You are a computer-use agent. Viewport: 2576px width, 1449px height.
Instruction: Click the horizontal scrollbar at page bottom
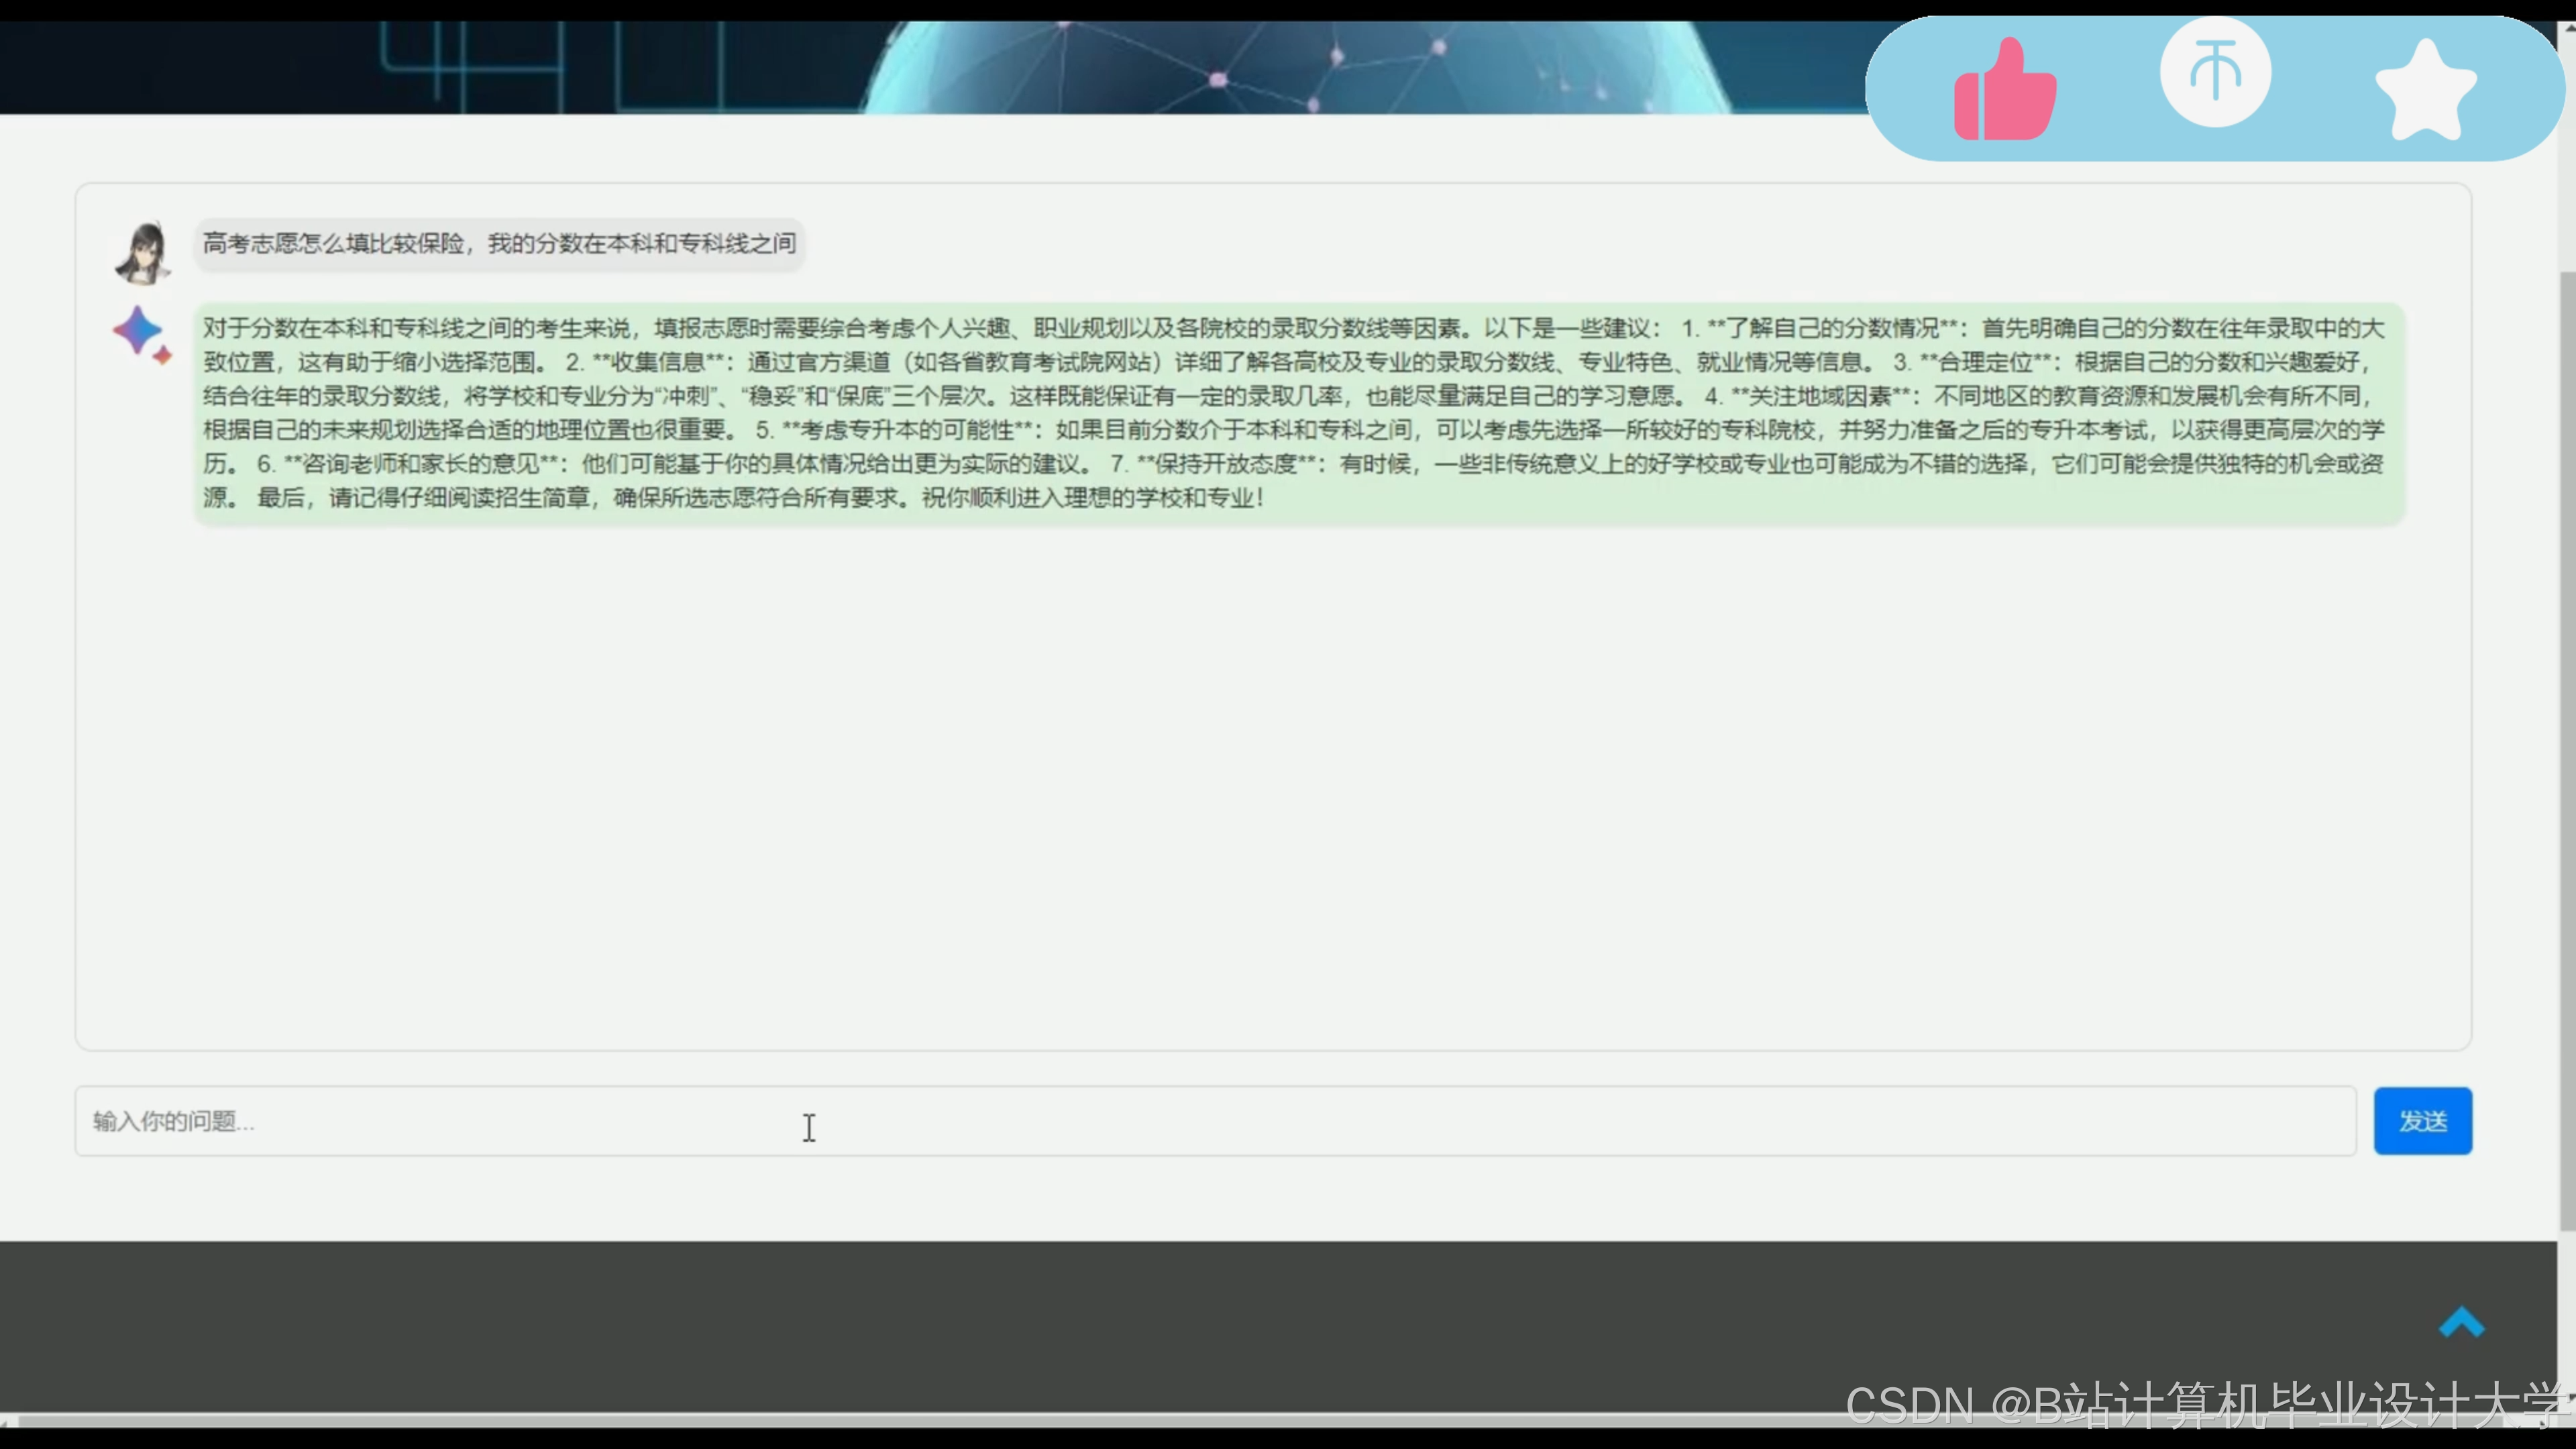(900, 1420)
